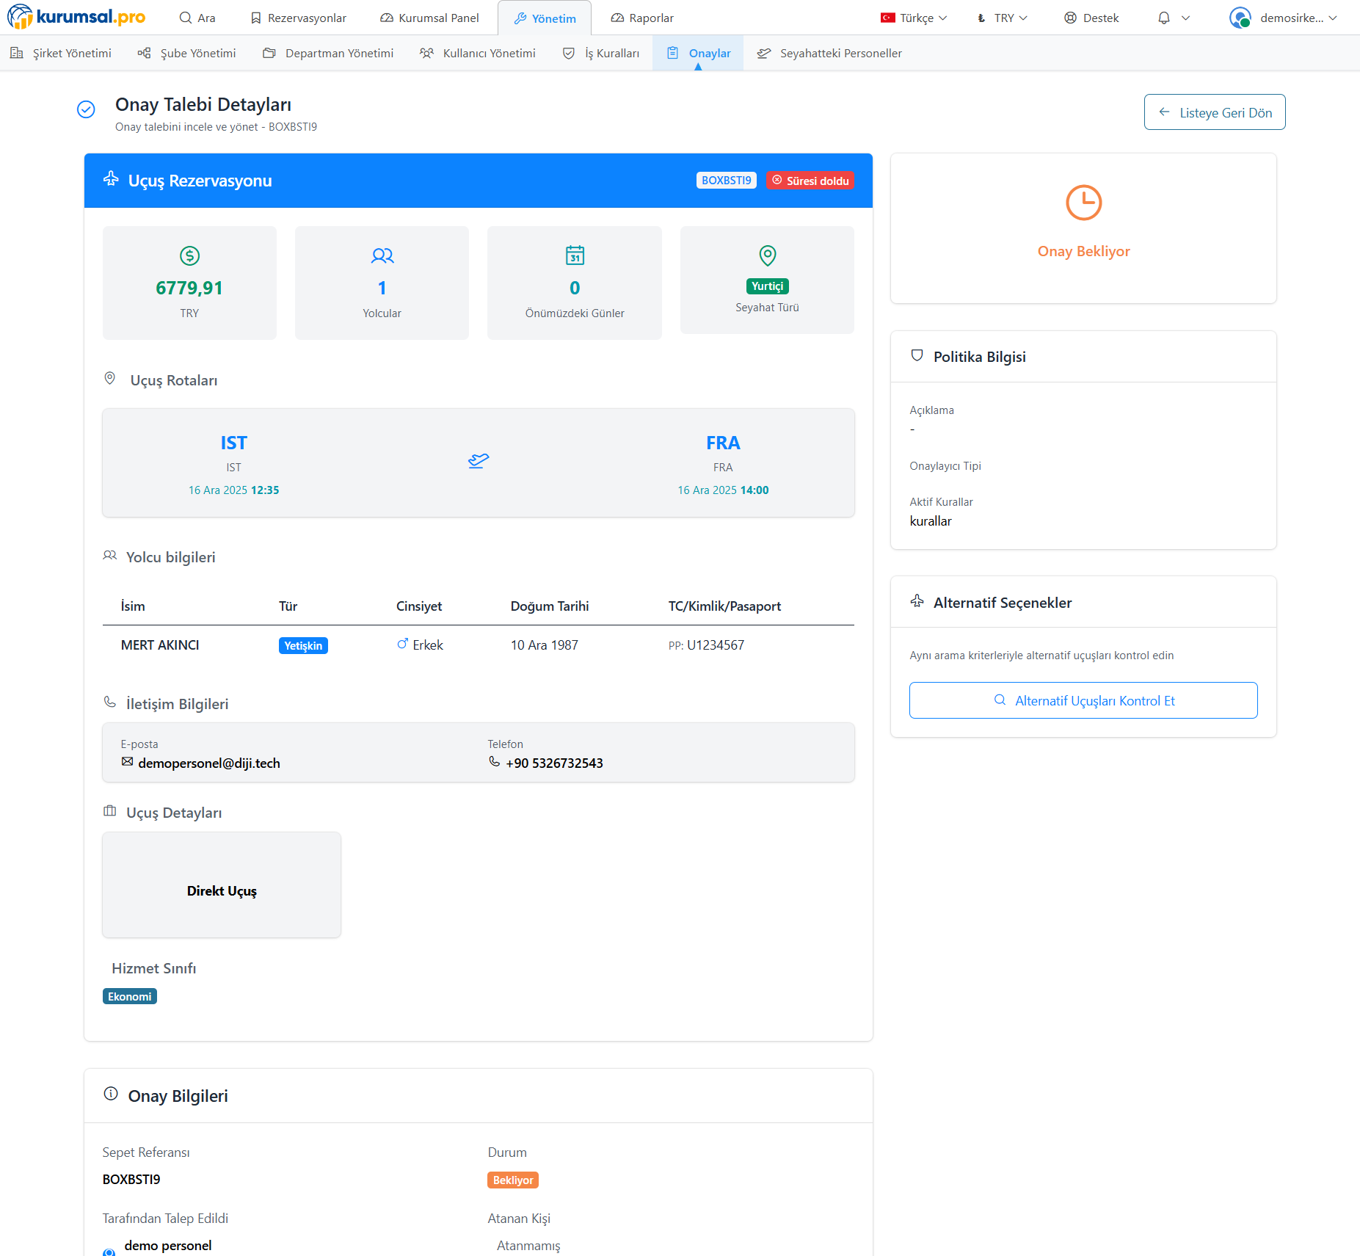The width and height of the screenshot is (1360, 1256).
Task: Click the male gender icon beside Erkek
Action: tap(402, 644)
